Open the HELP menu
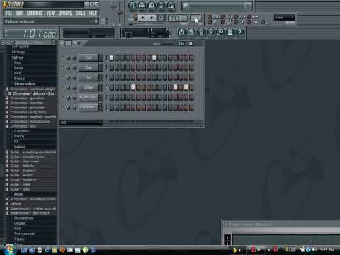This screenshot has width=340, height=255. click(93, 13)
